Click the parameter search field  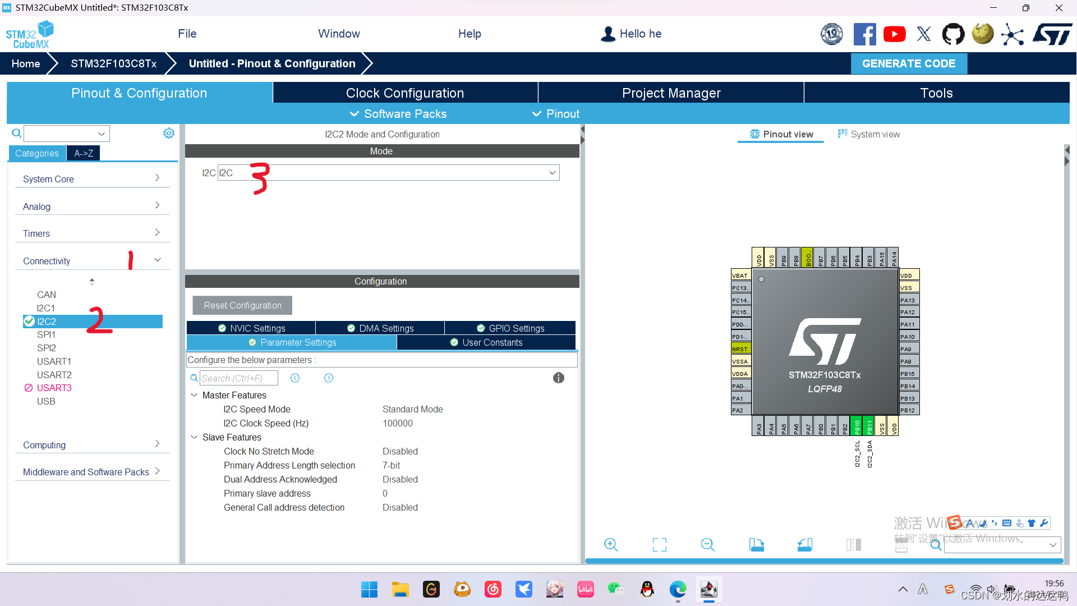239,378
